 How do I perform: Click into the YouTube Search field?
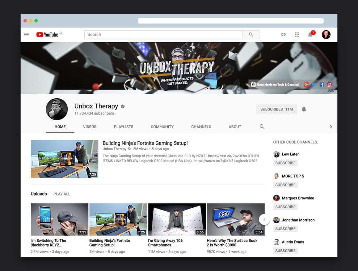point(163,34)
